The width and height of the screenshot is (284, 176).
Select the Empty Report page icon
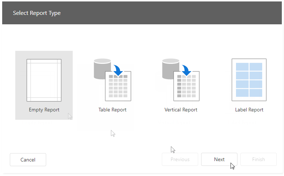(44, 80)
